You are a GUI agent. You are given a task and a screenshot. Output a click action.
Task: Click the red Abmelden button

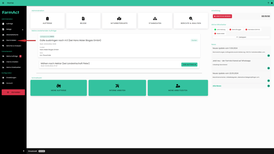point(13,92)
